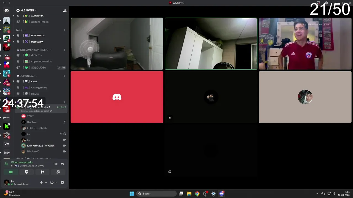Create a channel in the COMUNIDAD category
The image size is (353, 198).
coord(65,76)
